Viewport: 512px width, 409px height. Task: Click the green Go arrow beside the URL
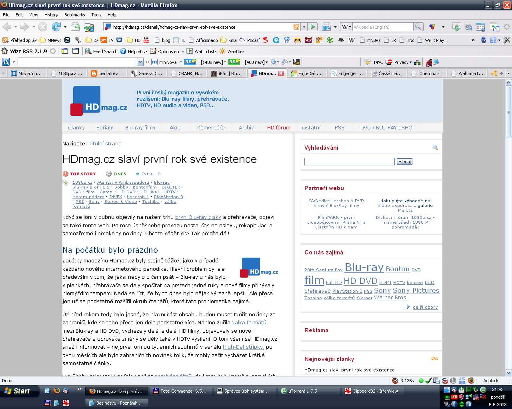[x=313, y=27]
